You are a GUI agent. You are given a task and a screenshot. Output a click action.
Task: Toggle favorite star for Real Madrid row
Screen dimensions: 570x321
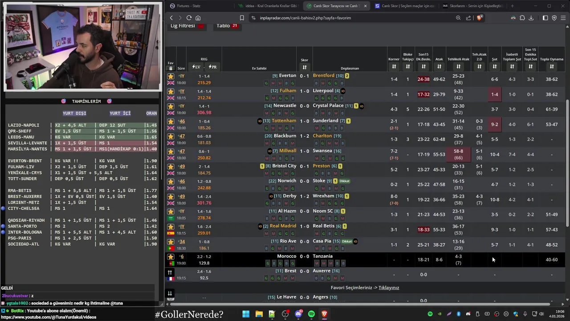[171, 226]
